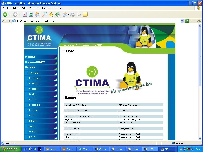Viewport: 203px width, 152px height.
Task: Click the 'Prefeito Municipal' table cell
Action: click(x=128, y=104)
